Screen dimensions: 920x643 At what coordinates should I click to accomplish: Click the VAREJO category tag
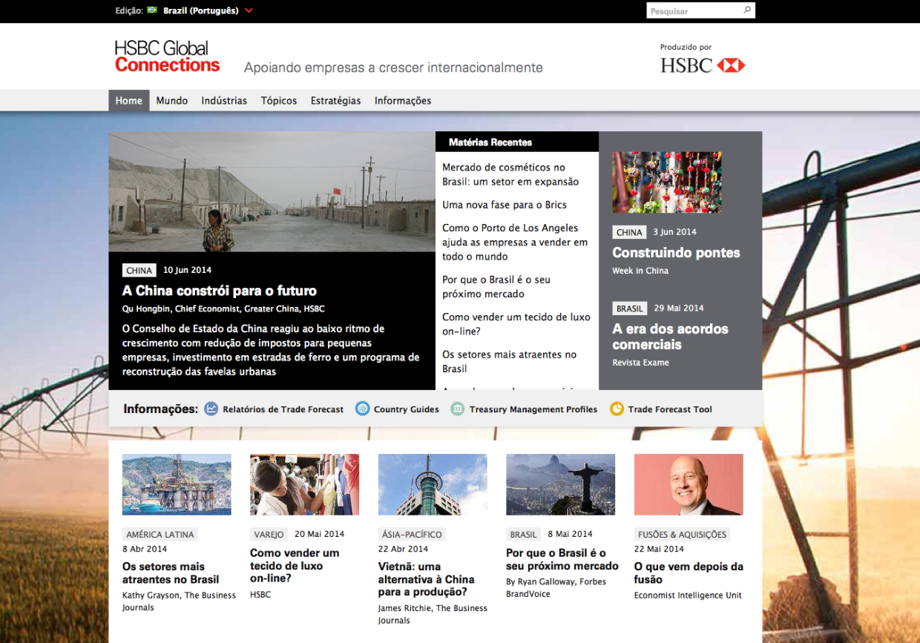[x=269, y=534]
